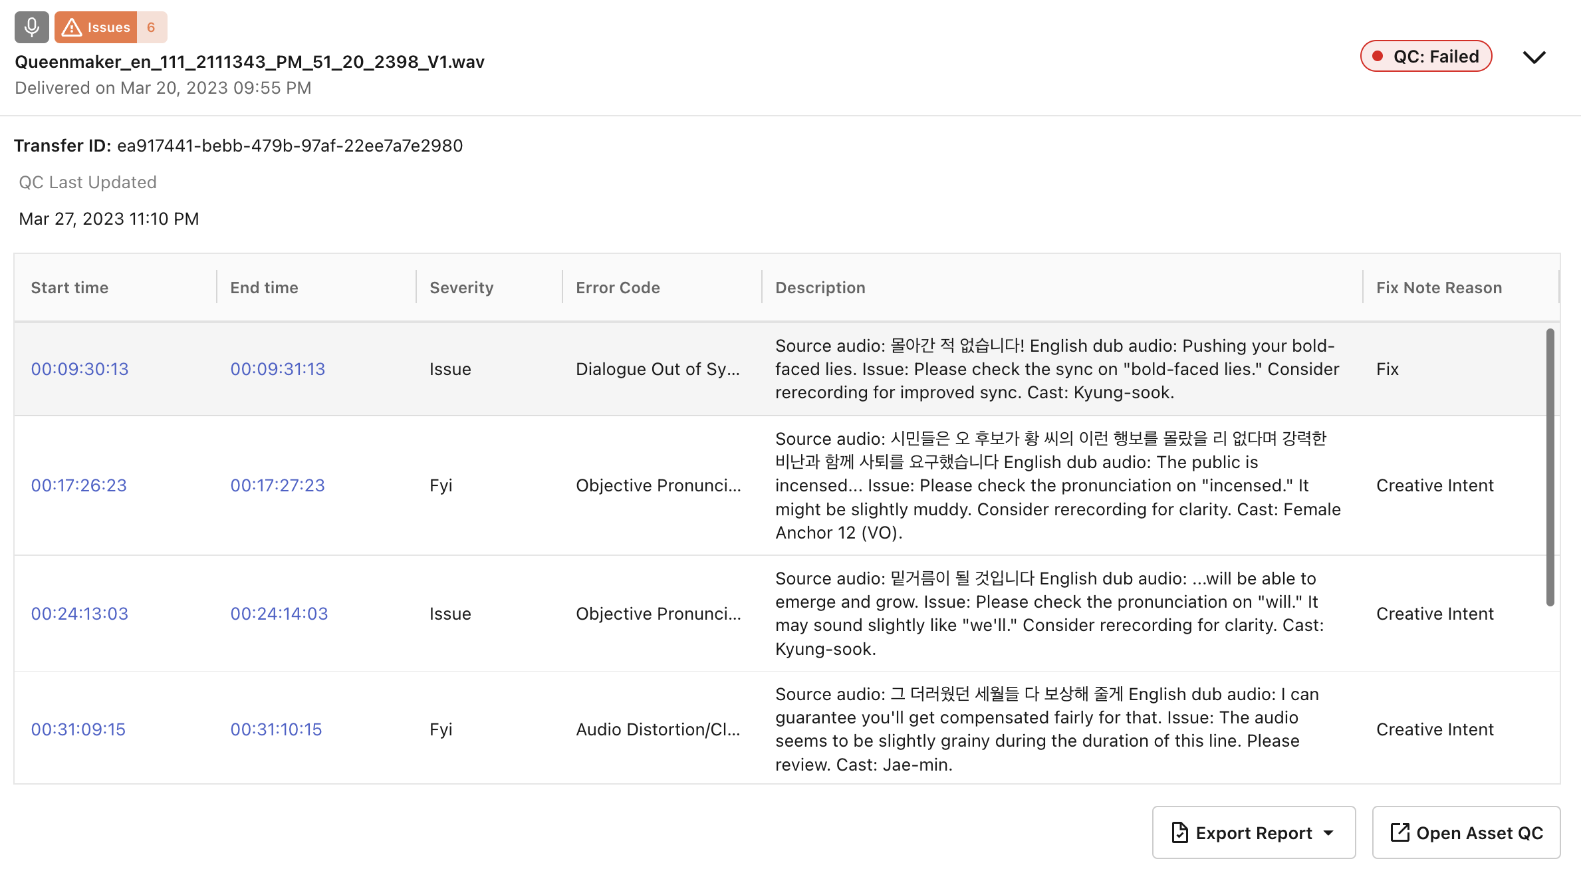The width and height of the screenshot is (1581, 875).
Task: Jump to end time 00:09:31:13
Action: [278, 369]
